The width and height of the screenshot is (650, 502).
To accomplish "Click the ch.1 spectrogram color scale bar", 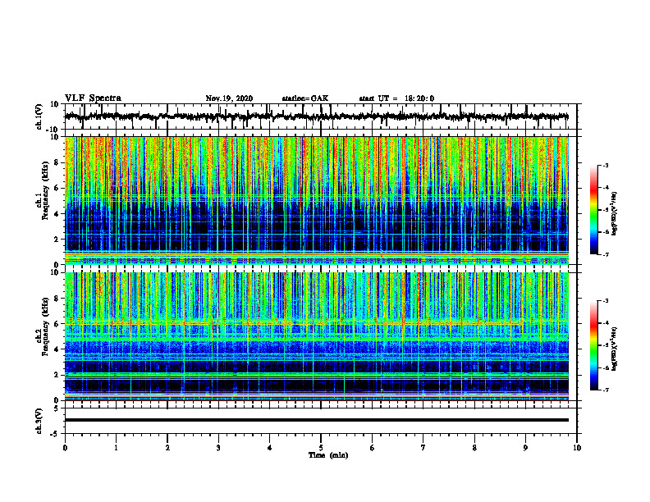I will coord(593,210).
